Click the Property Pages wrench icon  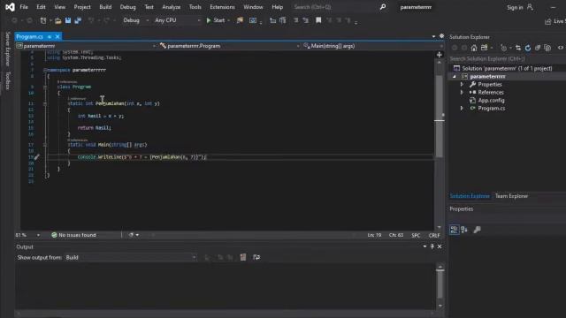point(477,230)
